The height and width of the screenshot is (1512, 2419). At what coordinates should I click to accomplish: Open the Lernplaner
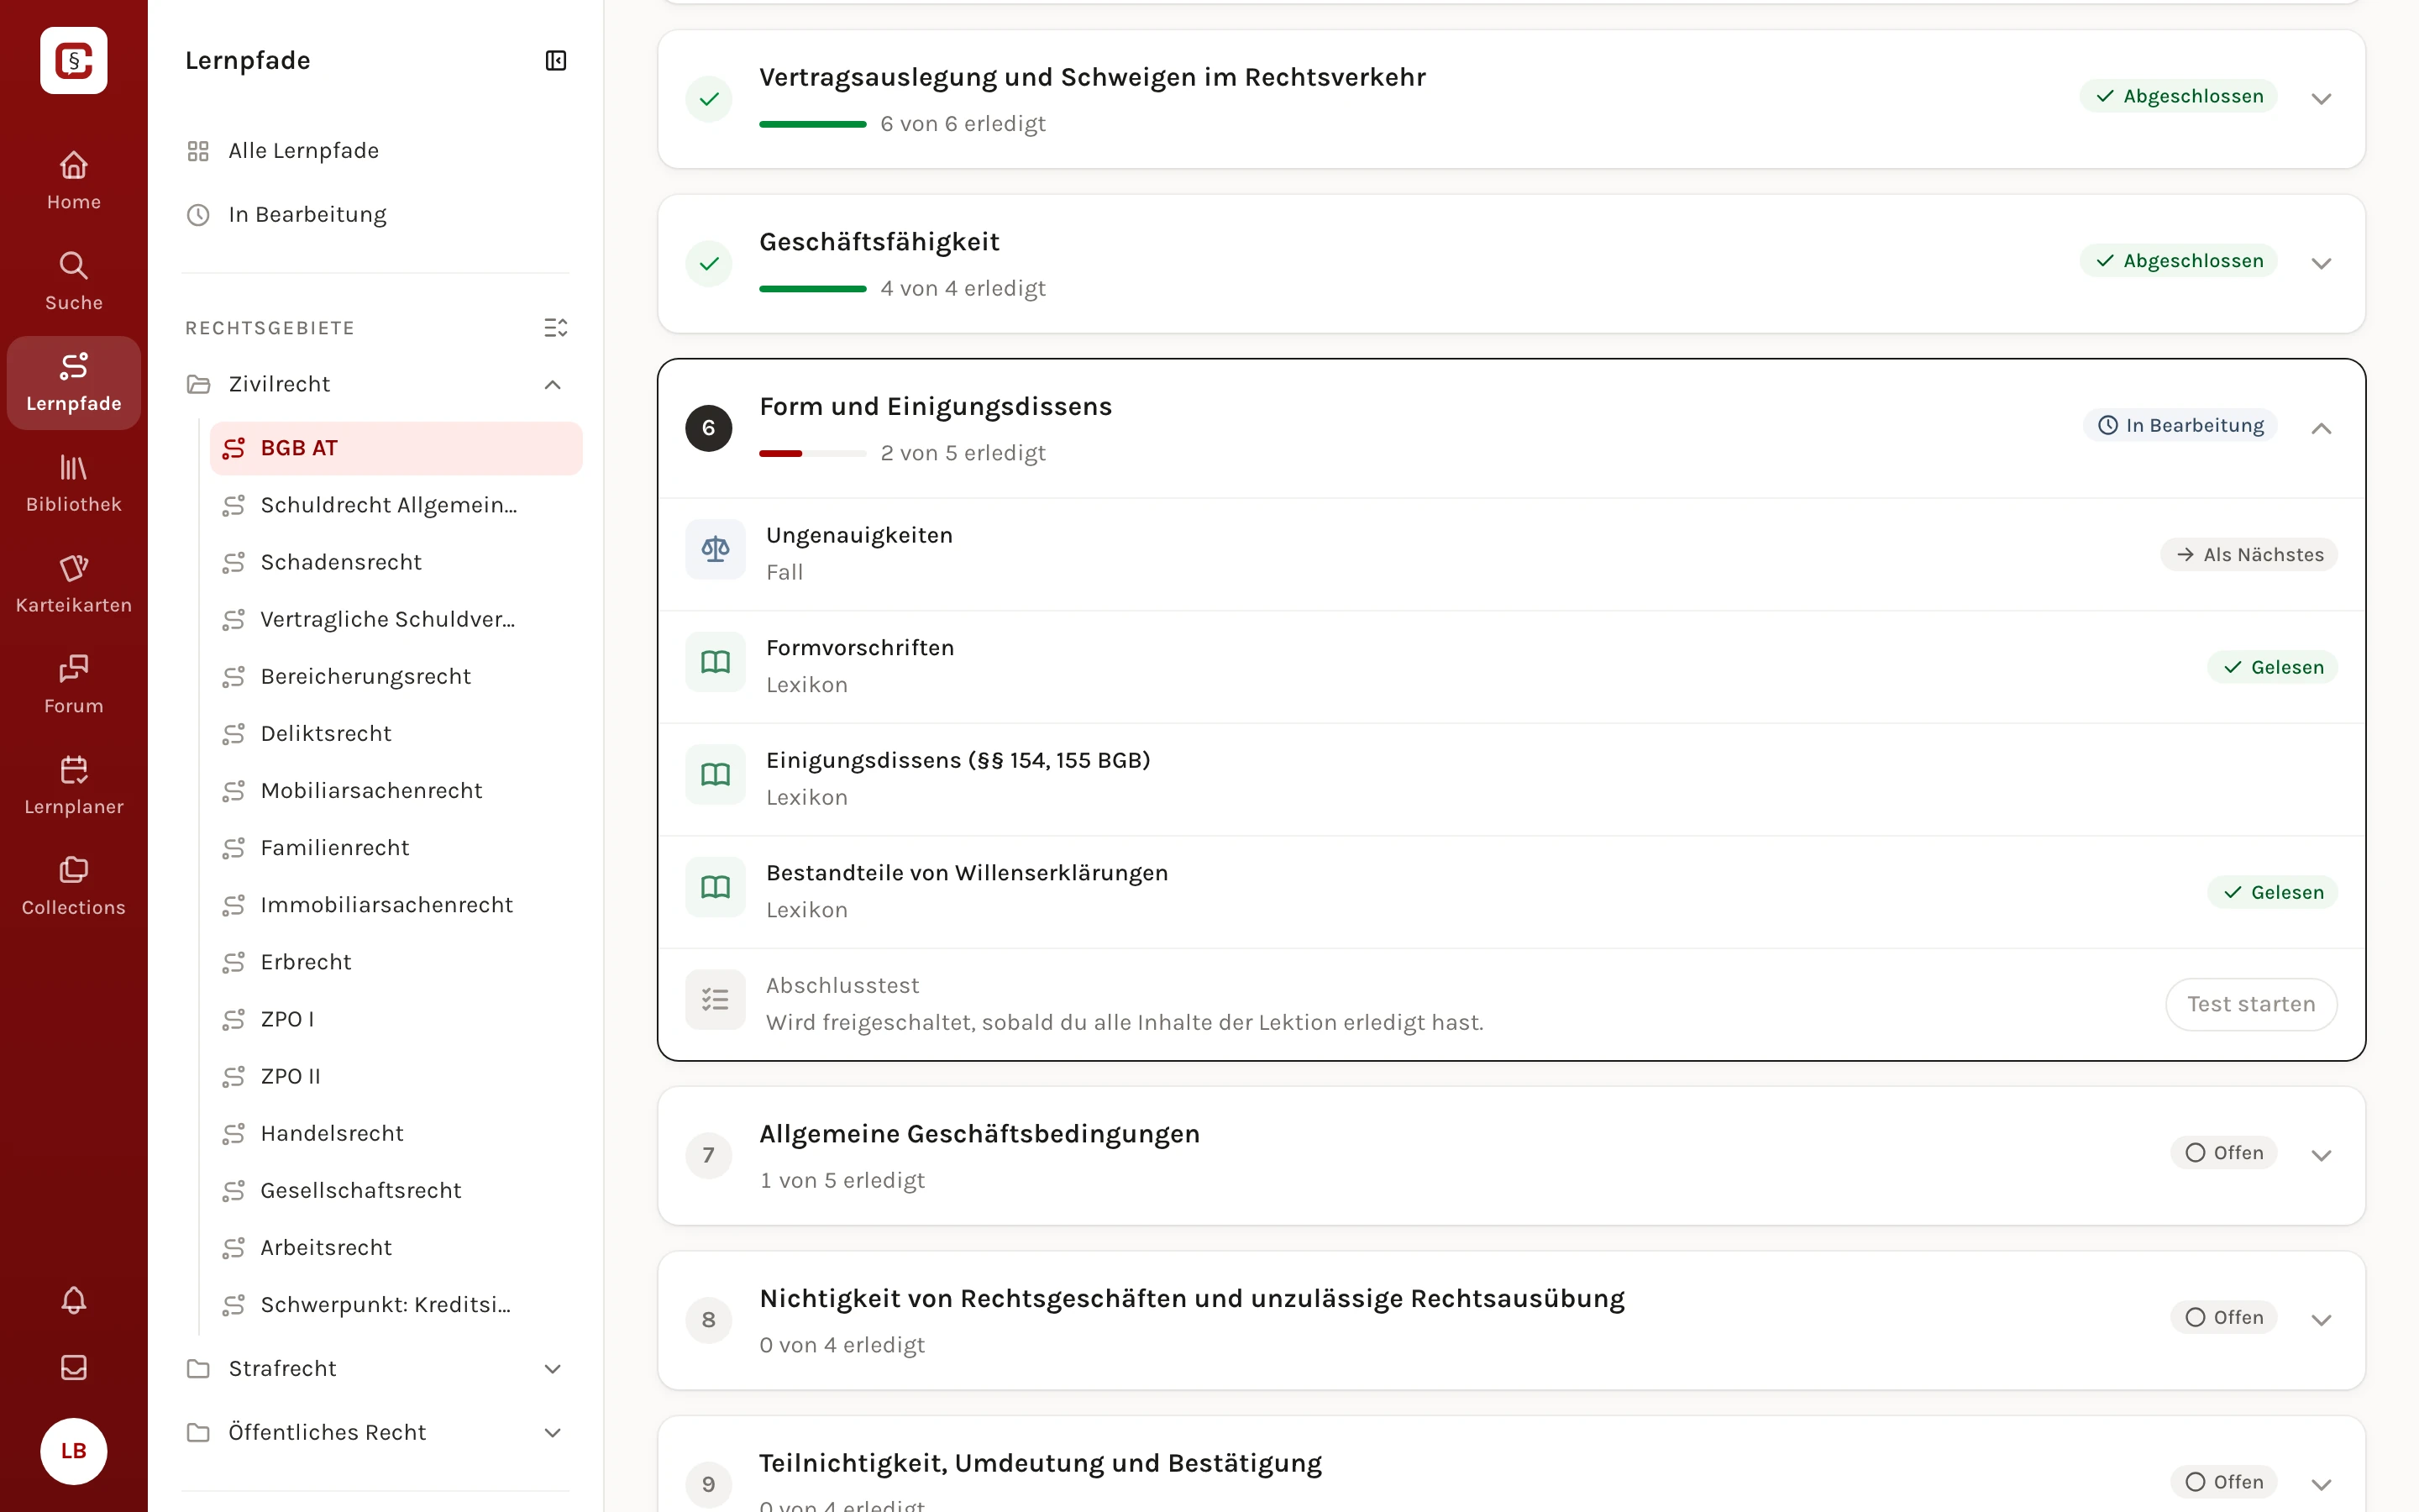[73, 785]
